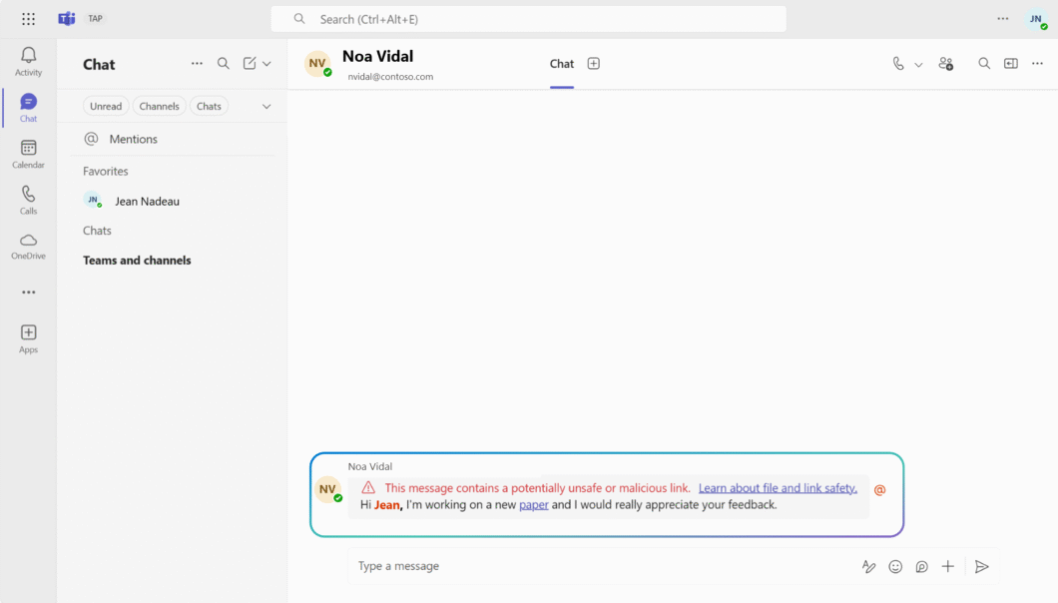The height and width of the screenshot is (603, 1058).
Task: Pop out the chat into a new window
Action: coord(1009,63)
